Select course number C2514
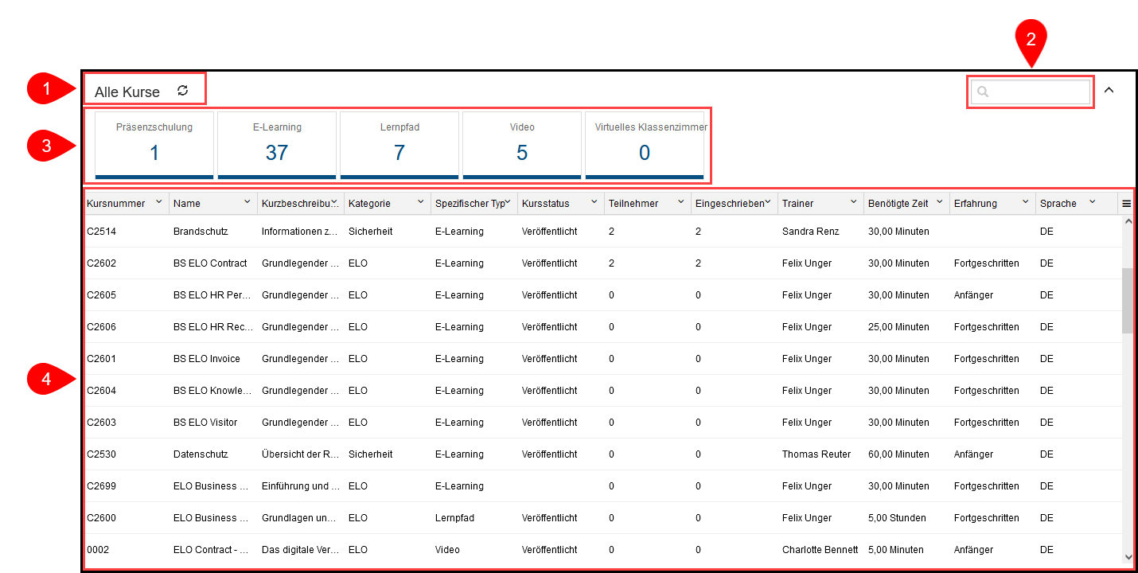Screen dimensions: 1138x573 tap(101, 232)
